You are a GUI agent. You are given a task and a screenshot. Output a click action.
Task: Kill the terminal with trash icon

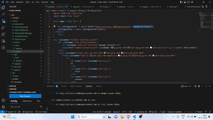pos(199,86)
